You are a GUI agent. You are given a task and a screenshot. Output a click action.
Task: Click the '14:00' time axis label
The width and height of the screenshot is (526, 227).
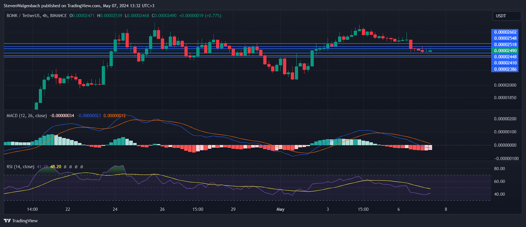pyautogui.click(x=32, y=209)
